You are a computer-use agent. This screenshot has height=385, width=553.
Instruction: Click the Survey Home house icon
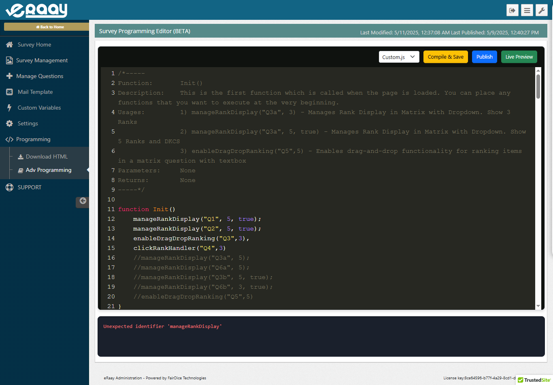pos(9,44)
